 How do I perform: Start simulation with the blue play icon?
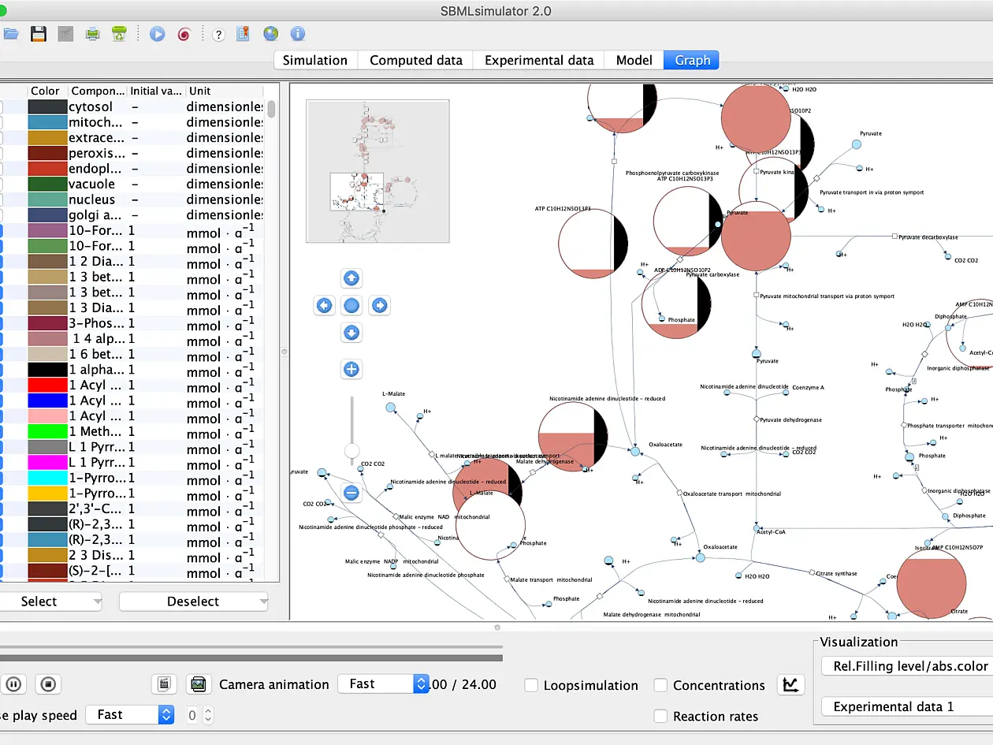(x=158, y=34)
